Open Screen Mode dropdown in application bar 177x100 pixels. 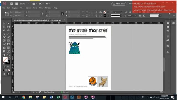(41, 4)
